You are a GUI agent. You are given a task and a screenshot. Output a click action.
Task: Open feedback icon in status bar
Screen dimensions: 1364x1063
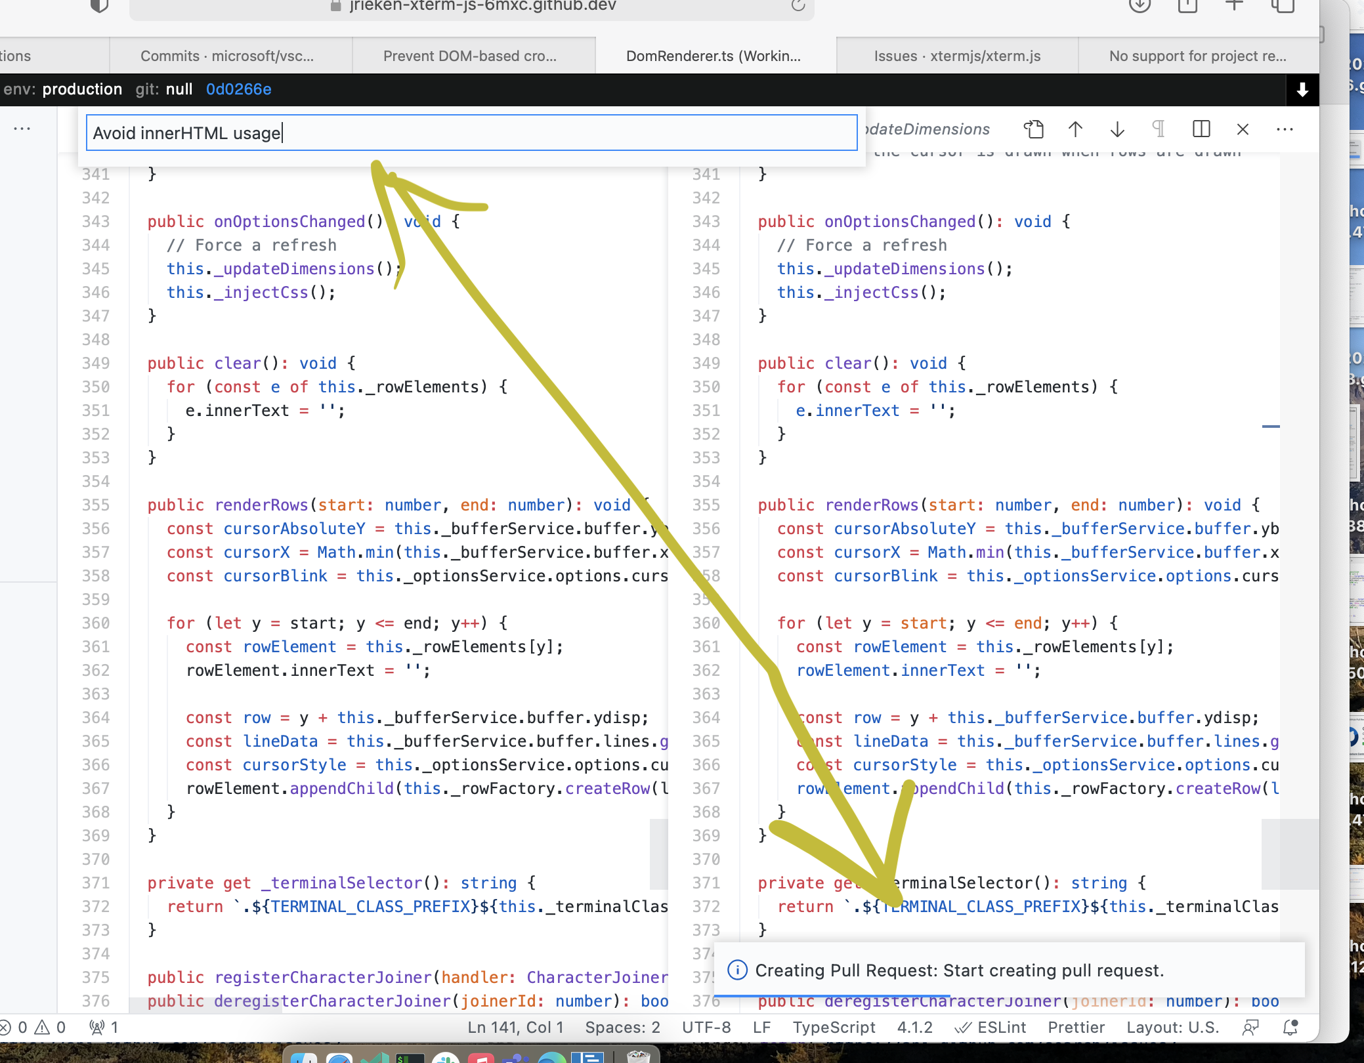pyautogui.click(x=1250, y=1028)
